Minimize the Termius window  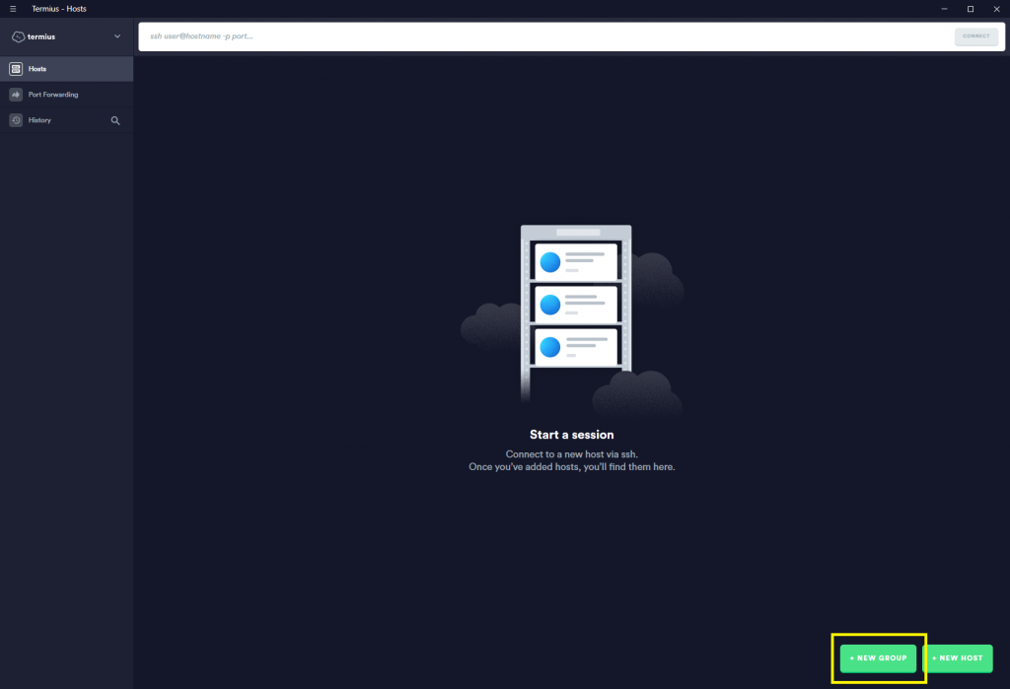tap(944, 9)
